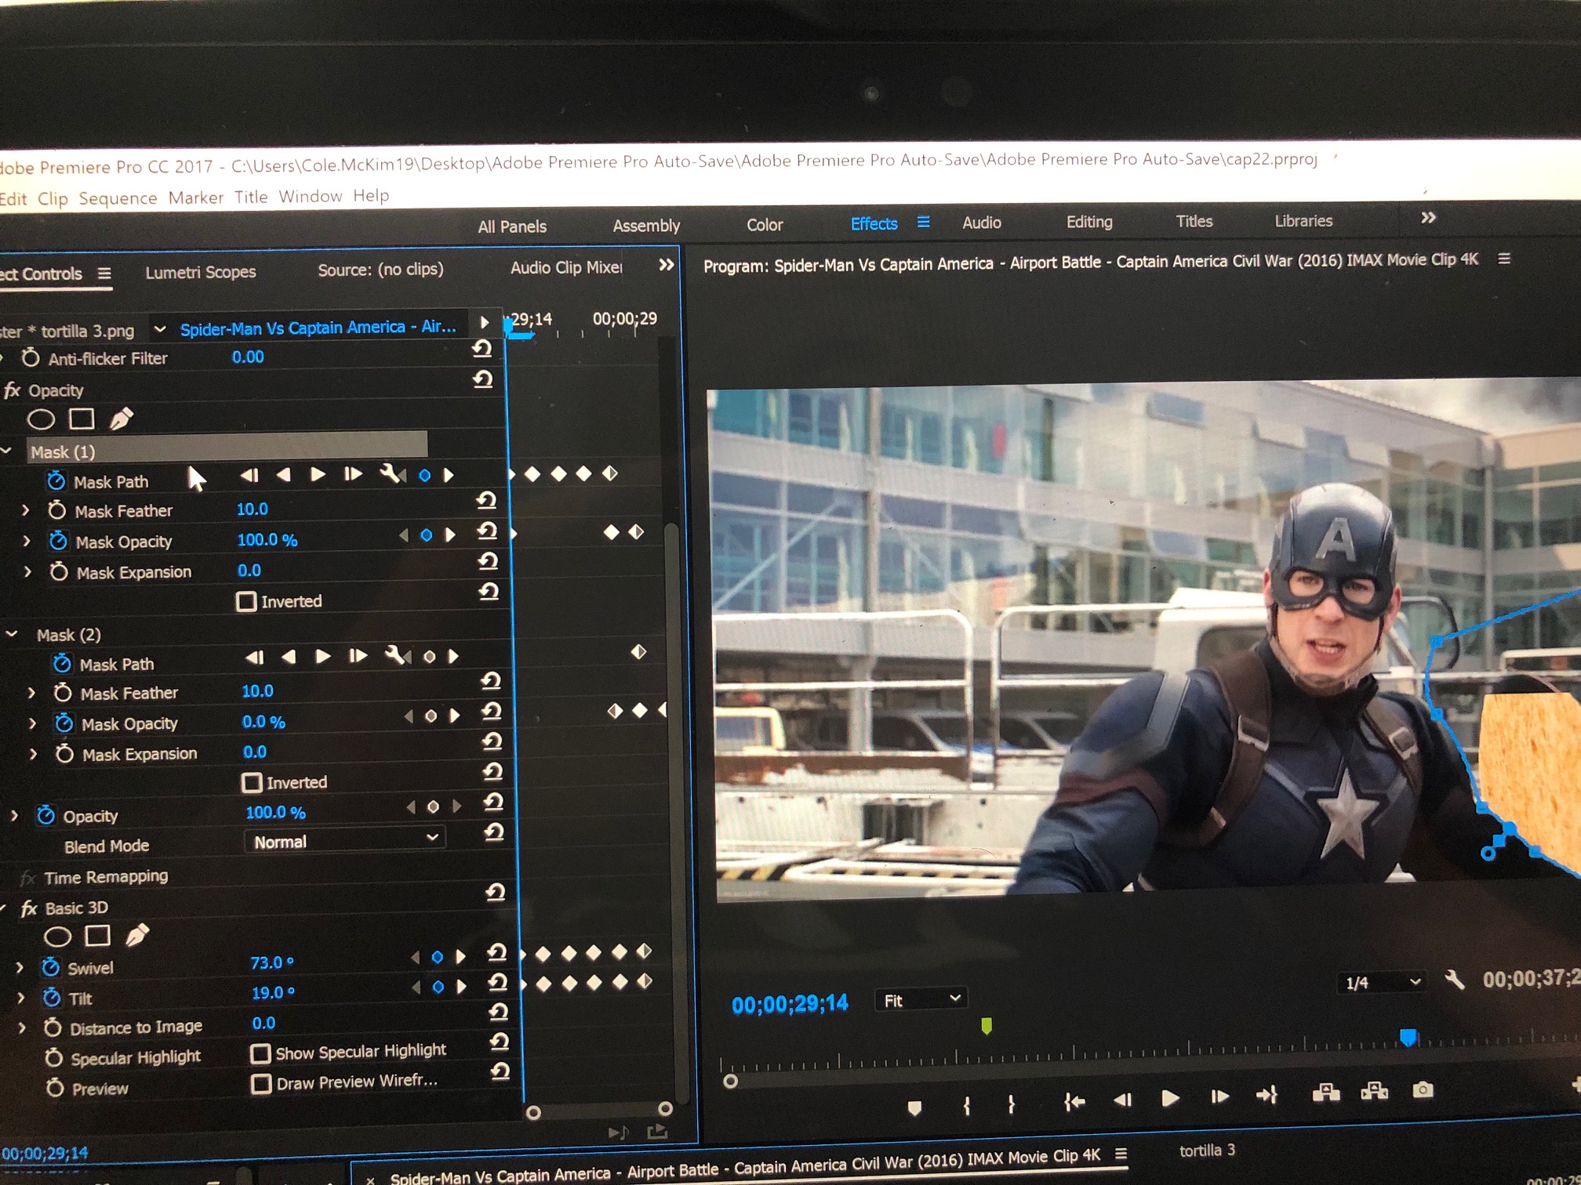Viewport: 1581px width, 1185px height.
Task: Reset Mask (1) Mask Feather value
Action: (x=486, y=501)
